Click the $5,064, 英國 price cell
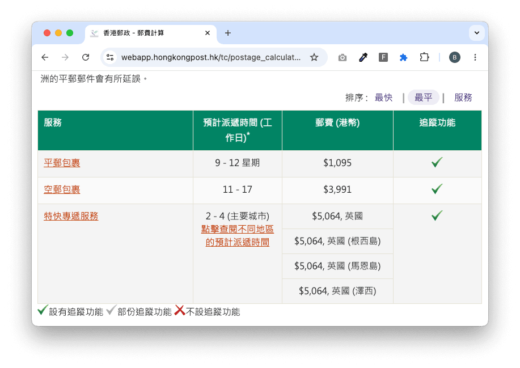 337,216
